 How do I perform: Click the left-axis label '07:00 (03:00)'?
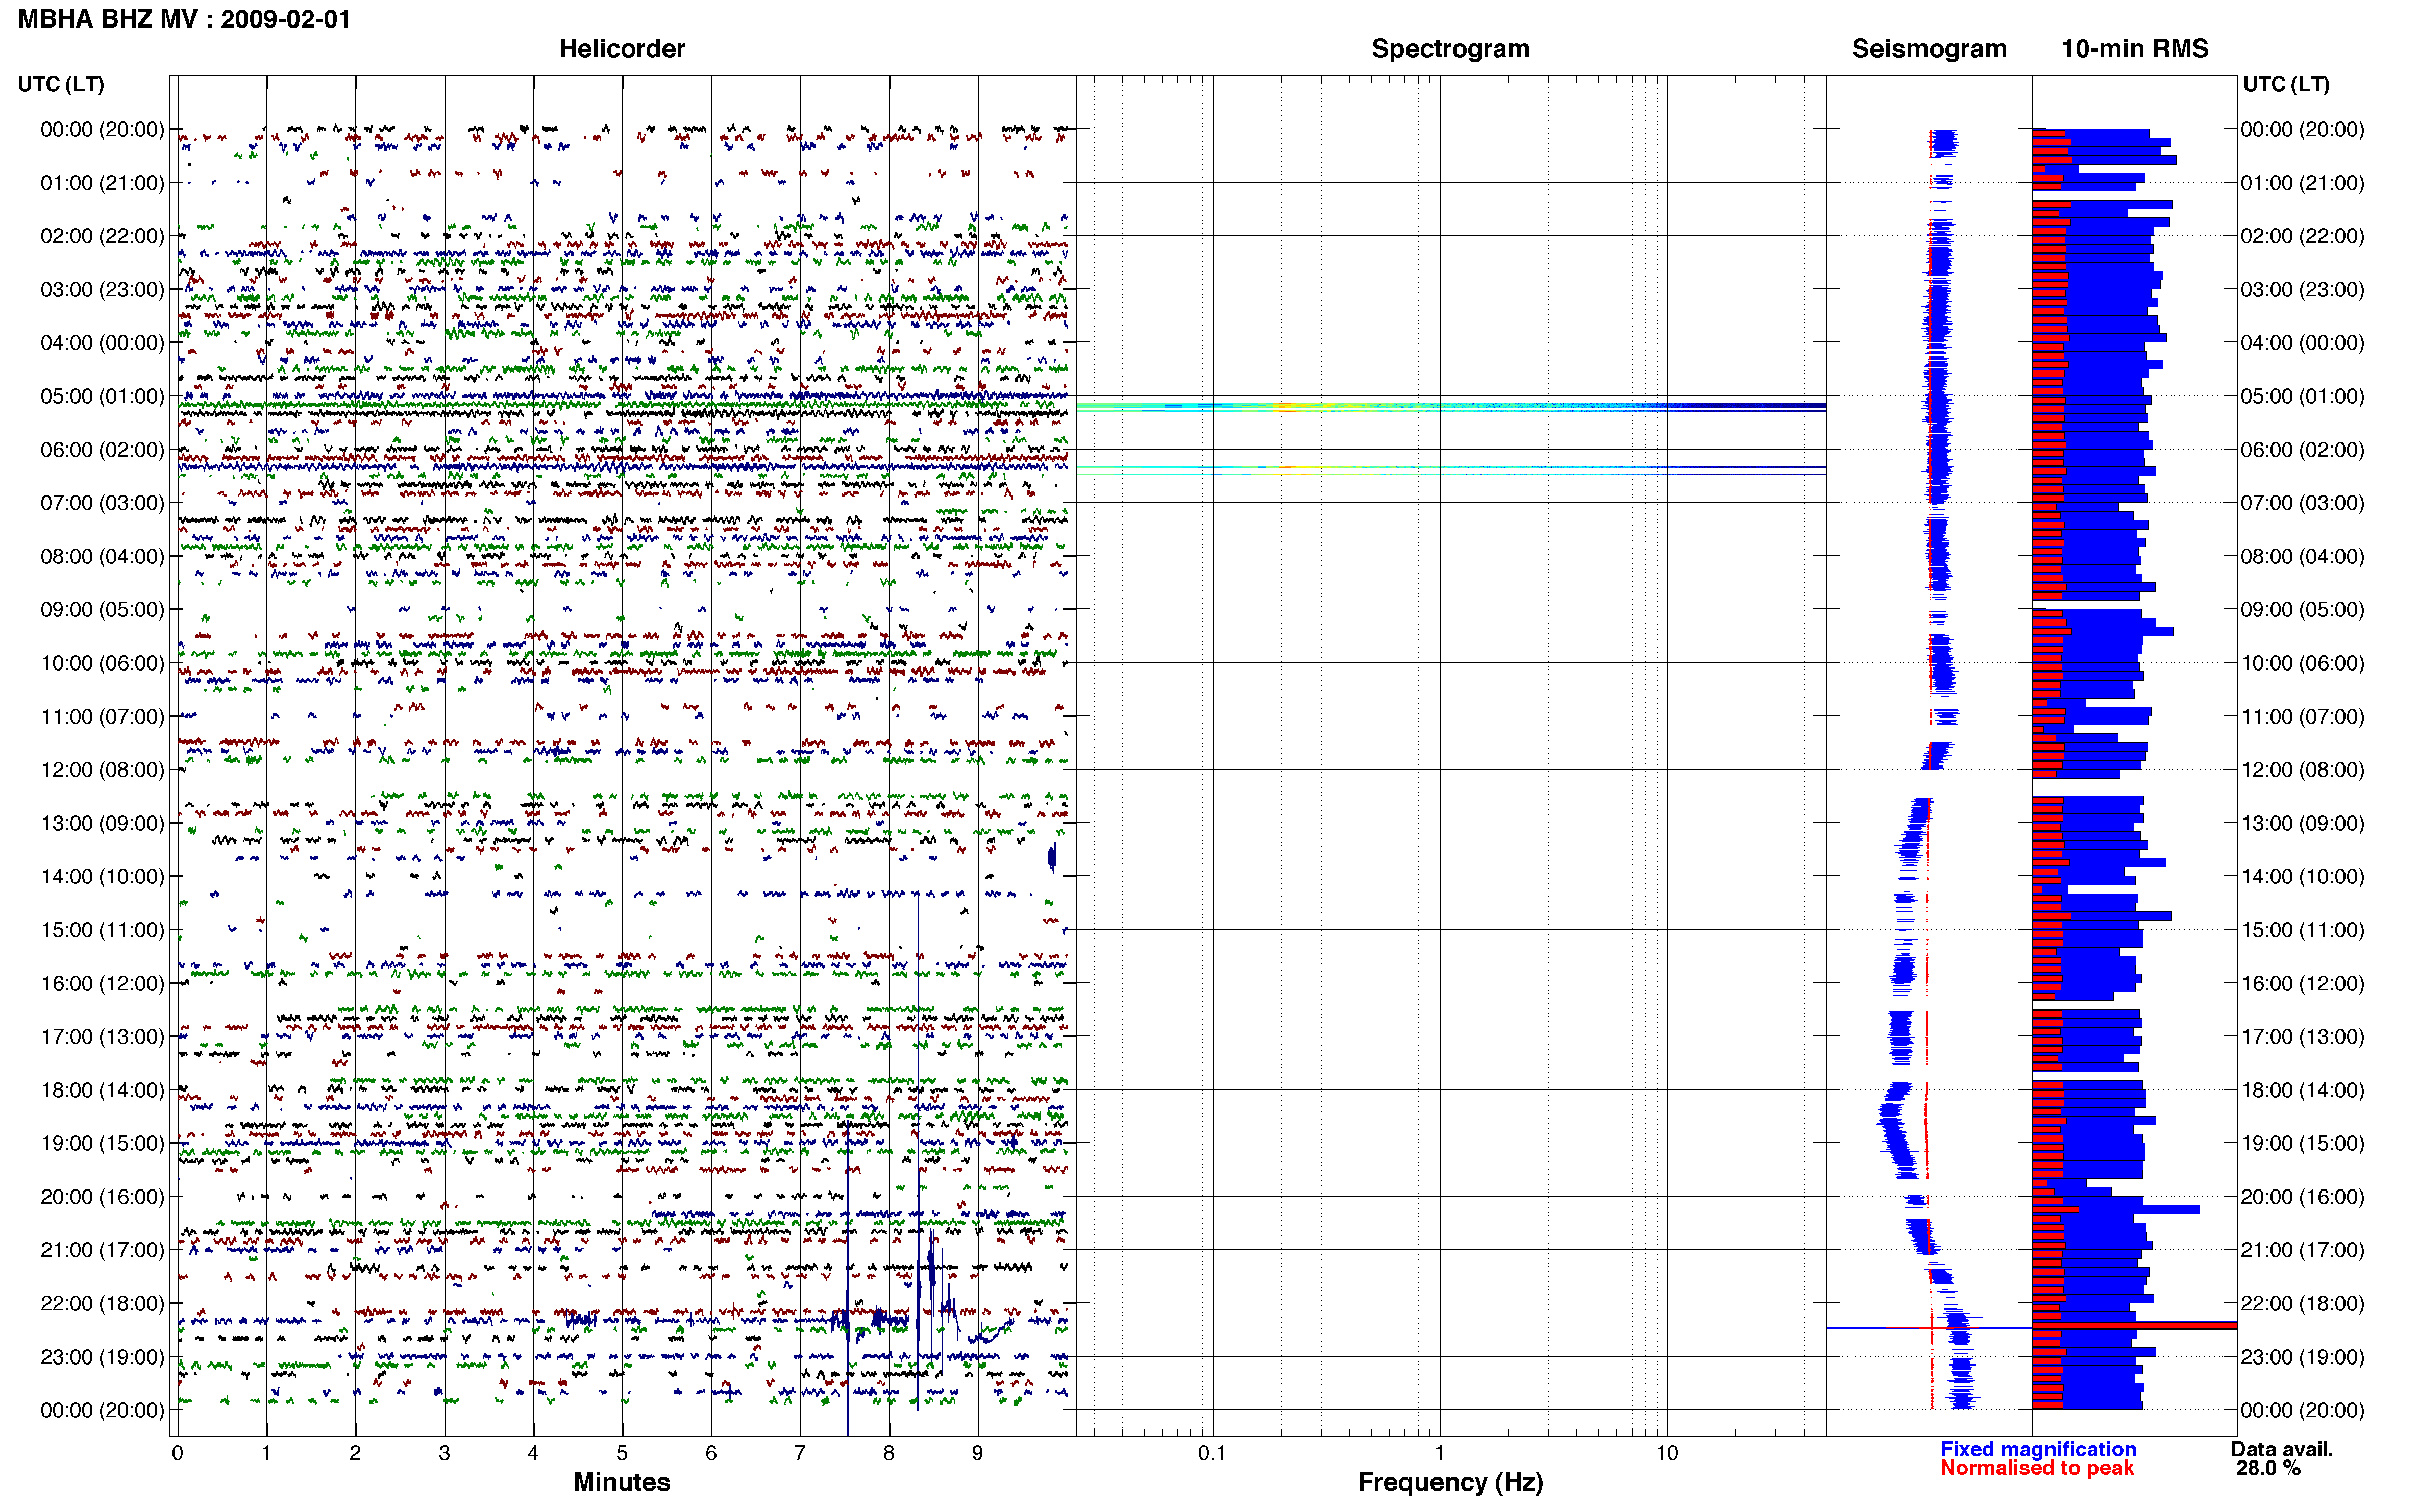coord(102,503)
